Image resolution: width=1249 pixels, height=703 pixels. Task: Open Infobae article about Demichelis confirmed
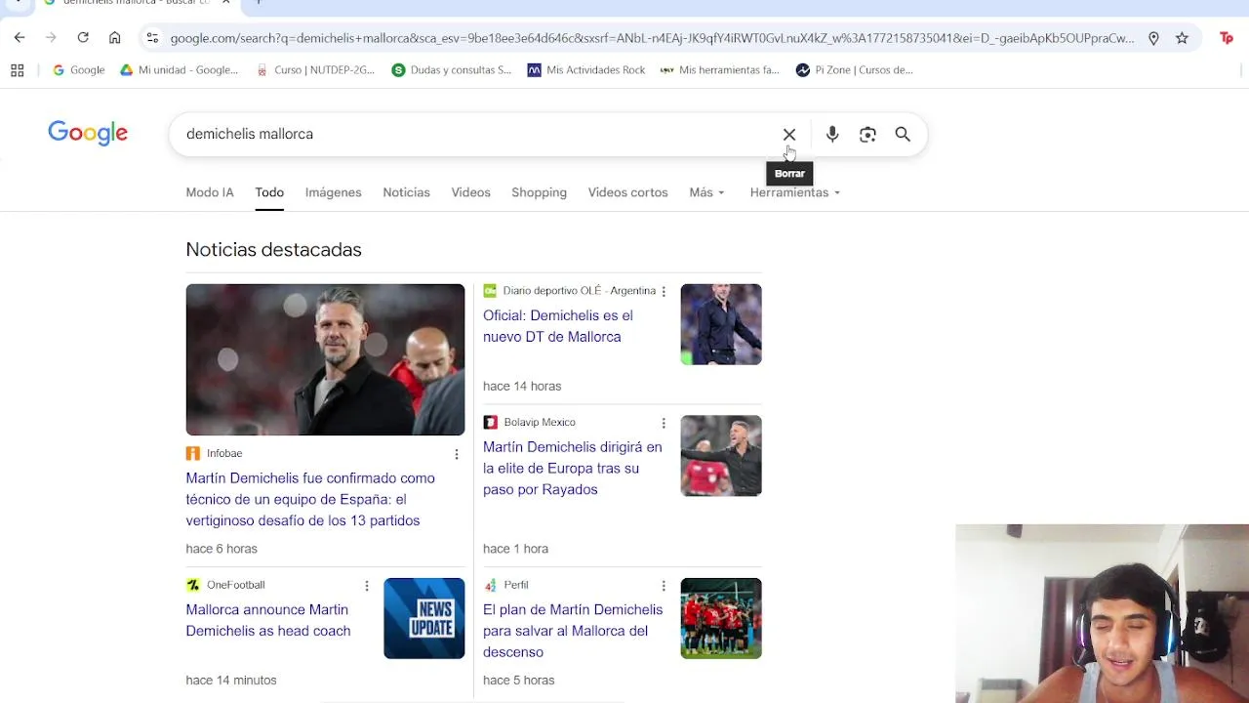coord(310,499)
